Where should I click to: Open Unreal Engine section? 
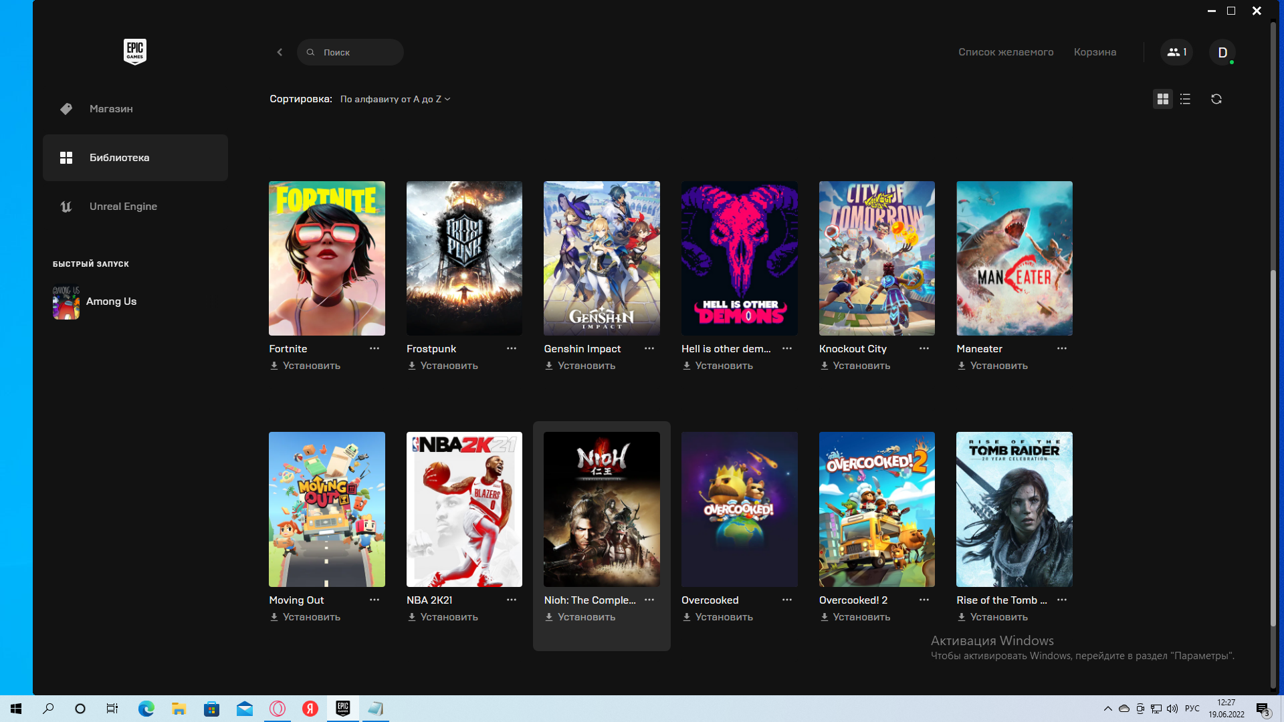click(x=135, y=207)
